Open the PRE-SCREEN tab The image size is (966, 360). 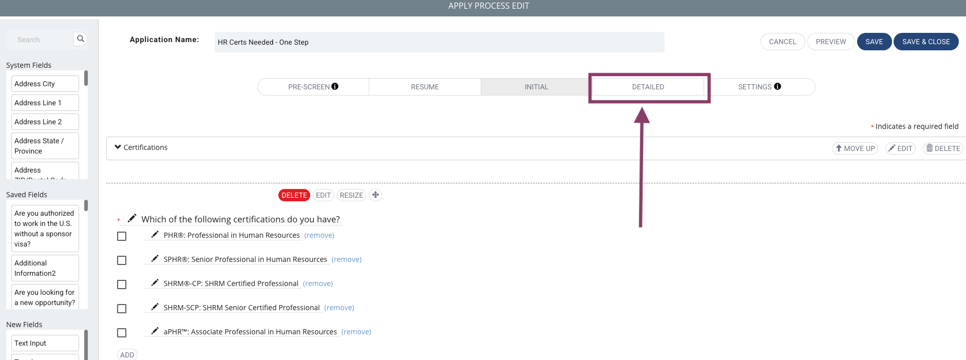click(x=313, y=87)
